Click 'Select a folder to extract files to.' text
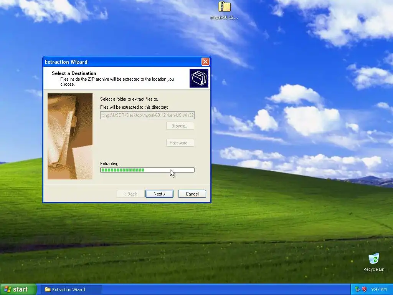 pos(129,99)
